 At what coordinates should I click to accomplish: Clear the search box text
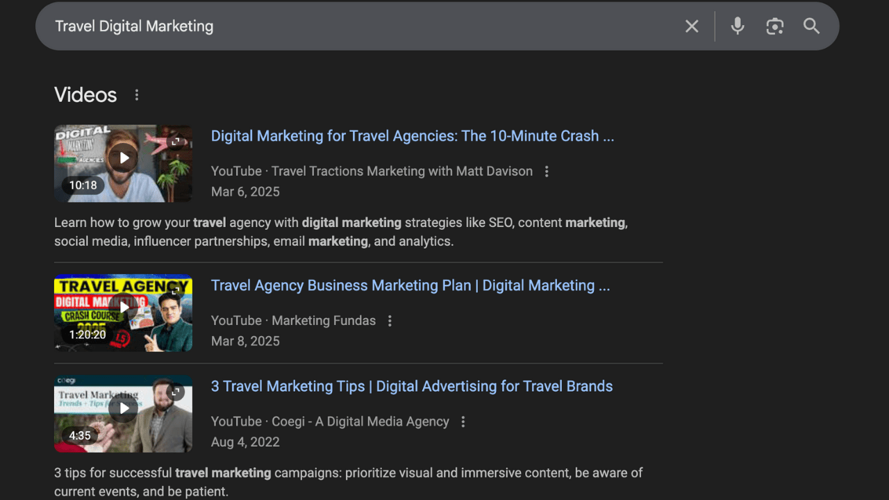[x=692, y=26]
